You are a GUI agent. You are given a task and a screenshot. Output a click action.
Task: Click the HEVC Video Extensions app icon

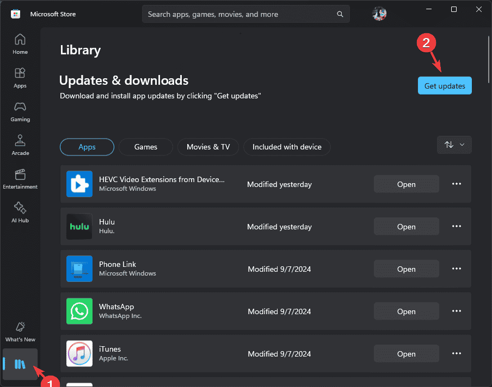click(x=79, y=184)
